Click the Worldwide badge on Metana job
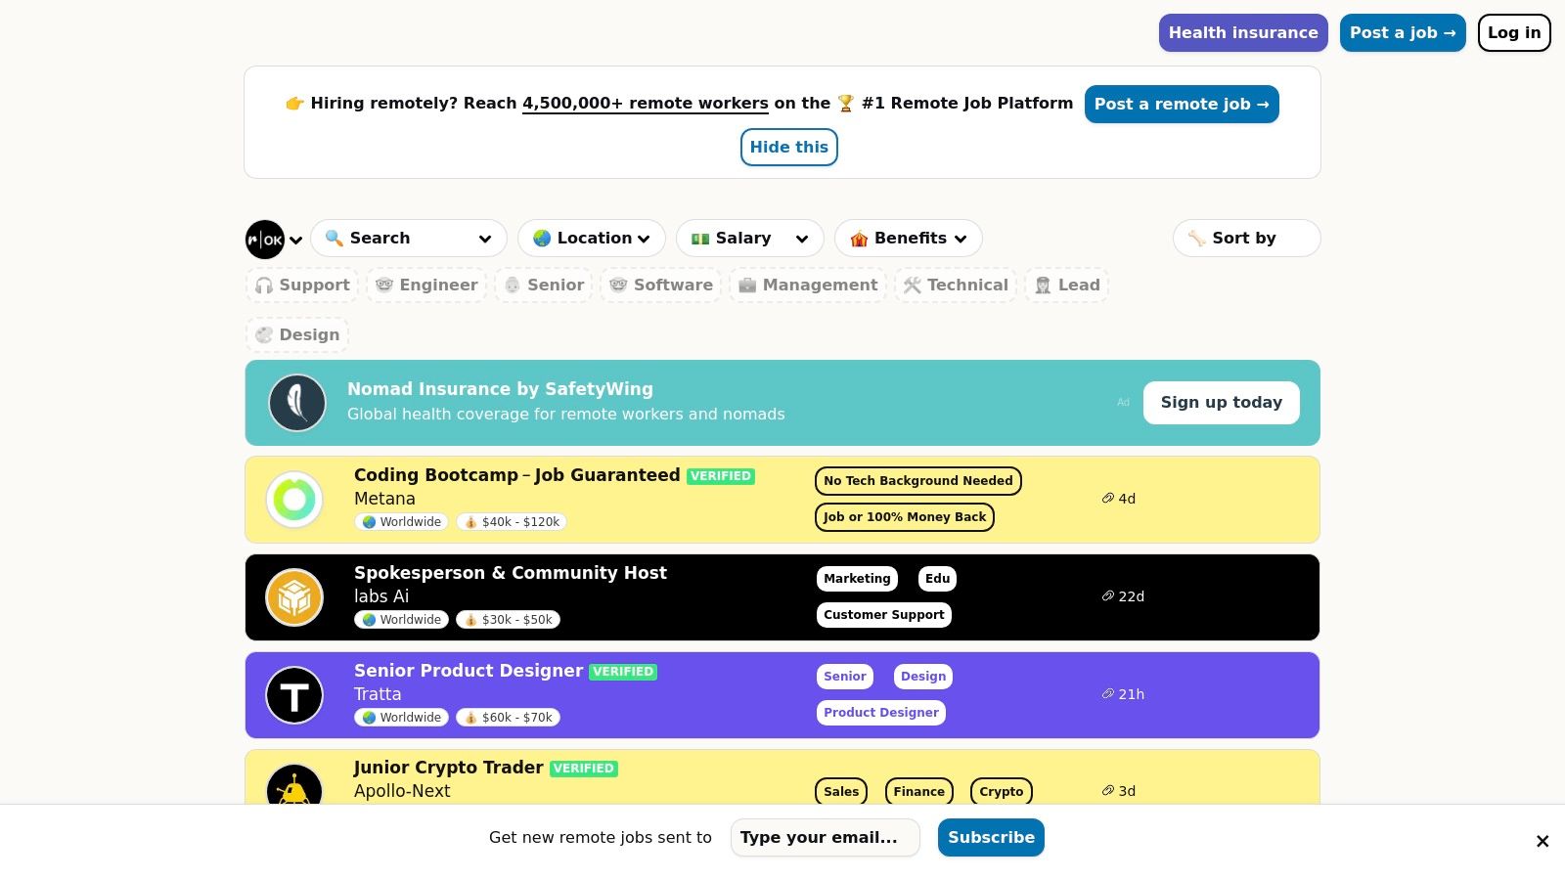The image size is (1565, 880). (402, 522)
